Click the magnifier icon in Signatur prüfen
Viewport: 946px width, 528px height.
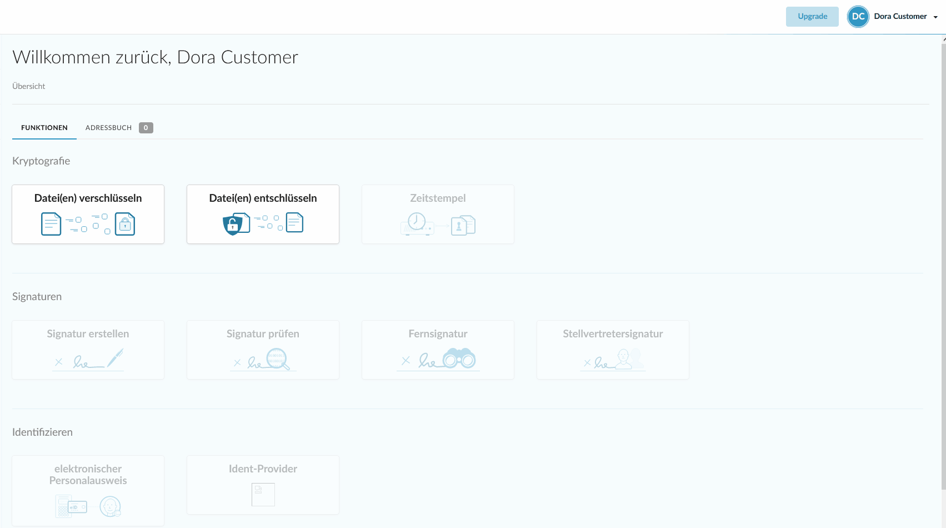[278, 359]
